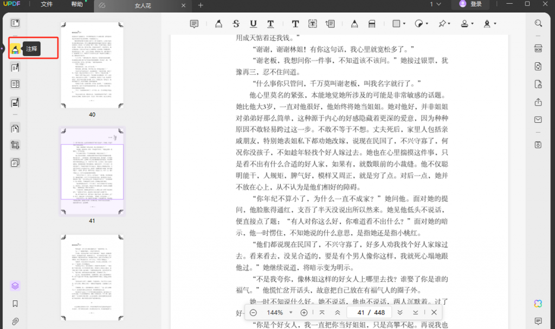Open the Fill & Sign tool in sidebar
Image resolution: width=555 pixels, height=329 pixels.
[x=15, y=102]
